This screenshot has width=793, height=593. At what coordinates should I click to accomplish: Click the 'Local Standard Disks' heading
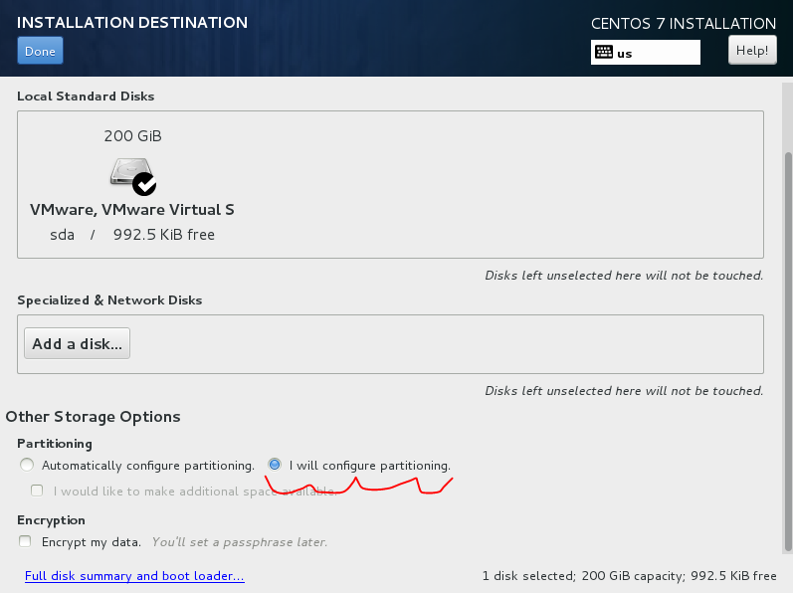pyautogui.click(x=86, y=97)
